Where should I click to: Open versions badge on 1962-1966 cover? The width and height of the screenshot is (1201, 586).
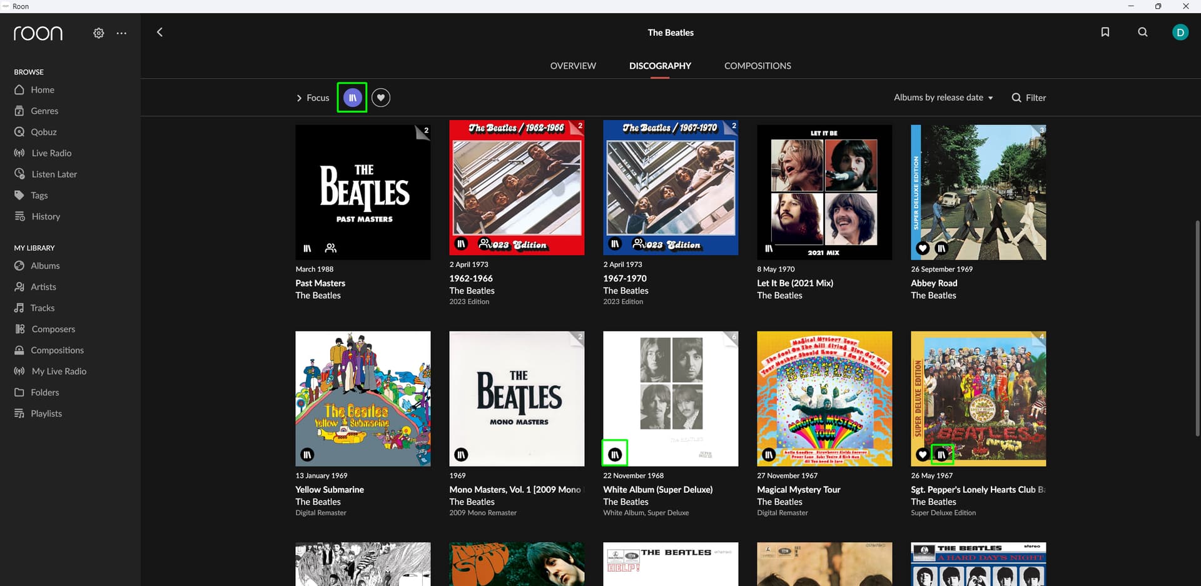coord(578,127)
